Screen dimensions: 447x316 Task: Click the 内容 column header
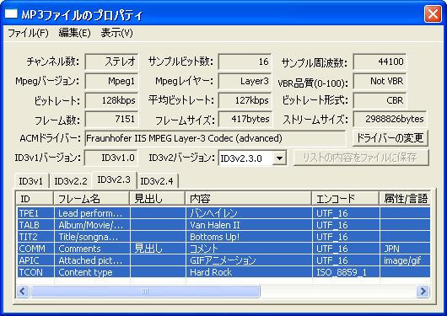click(x=249, y=199)
